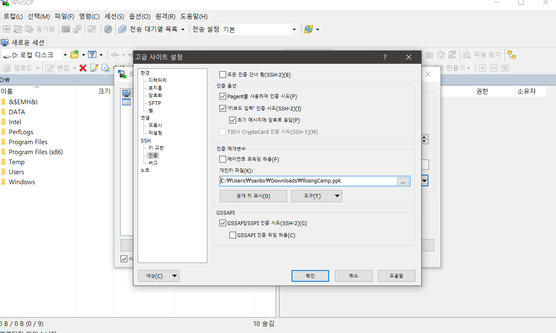Click the help question mark in dialog title
This screenshot has height=333, width=556.
385,57
